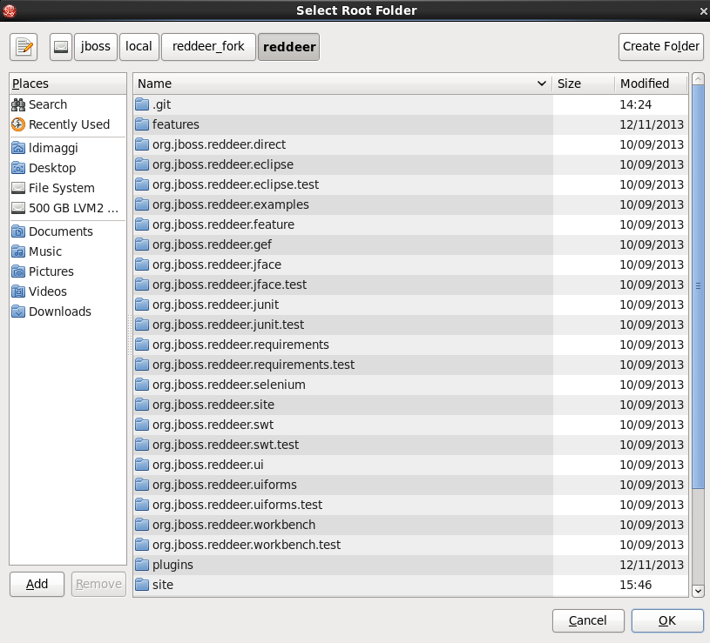Select the site folder

pyautogui.click(x=410, y=585)
